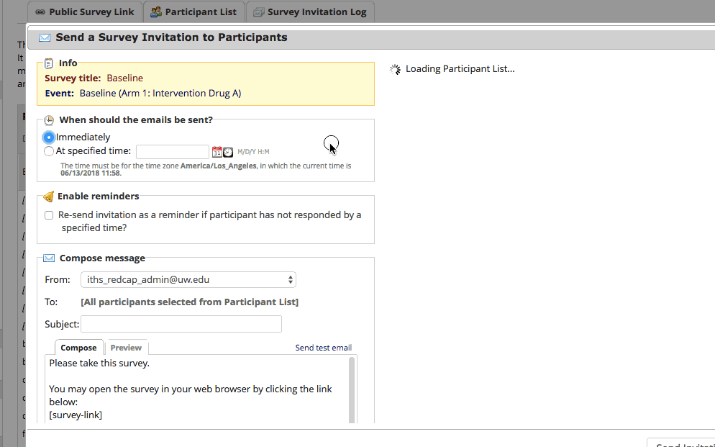Switch to the Survey Invitation Log tab
This screenshot has height=447, width=715.
310,12
